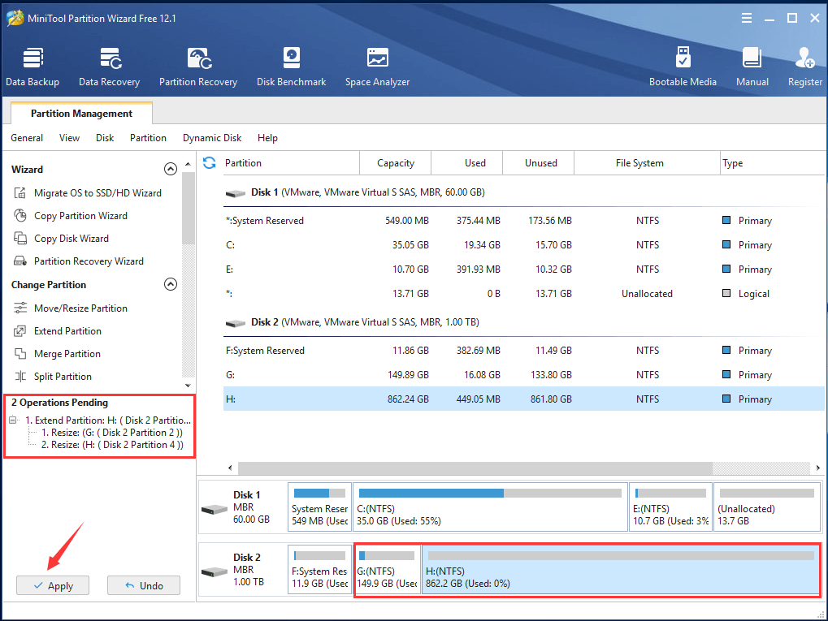Collapse the Change Partition section
The height and width of the screenshot is (621, 828).
171,284
